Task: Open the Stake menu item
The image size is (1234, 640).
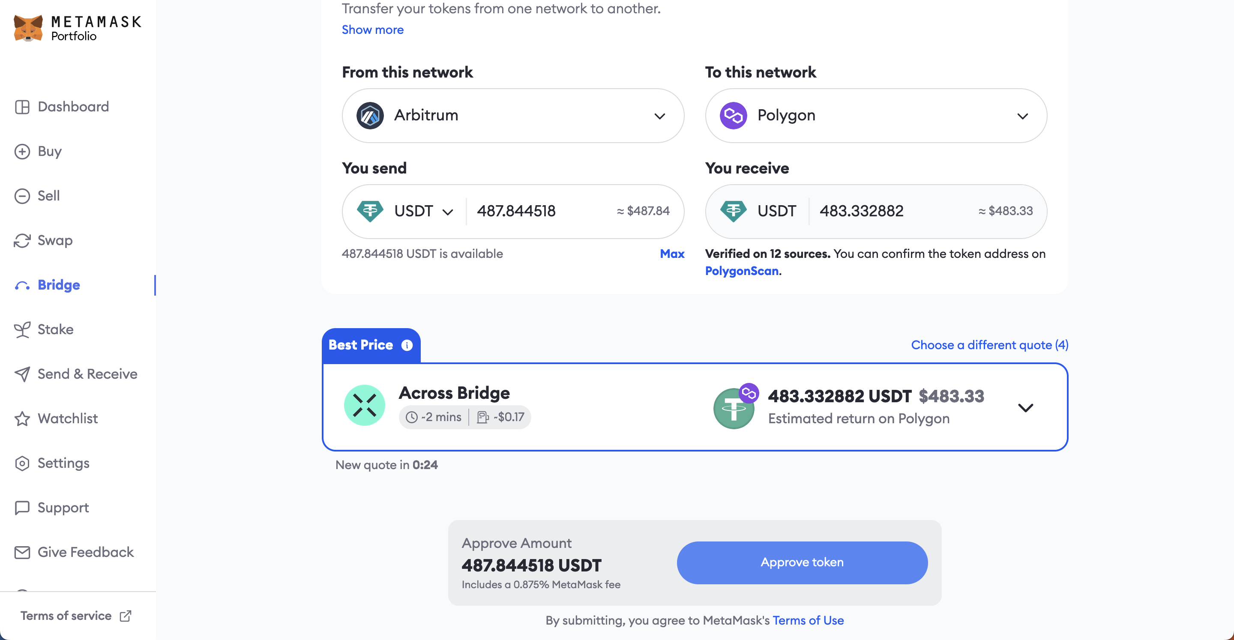Action: pos(56,329)
